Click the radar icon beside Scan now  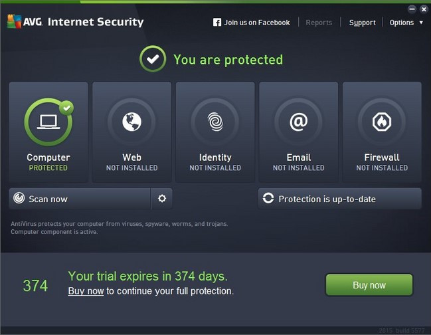click(19, 198)
